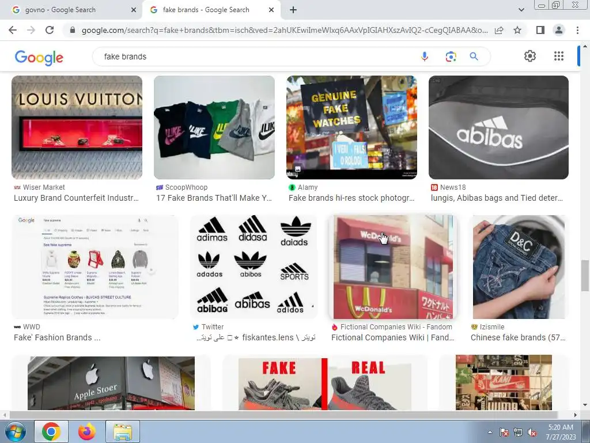Screen dimensions: 590x443
Task: Open Windows Explorer from the taskbar
Action: (123, 431)
